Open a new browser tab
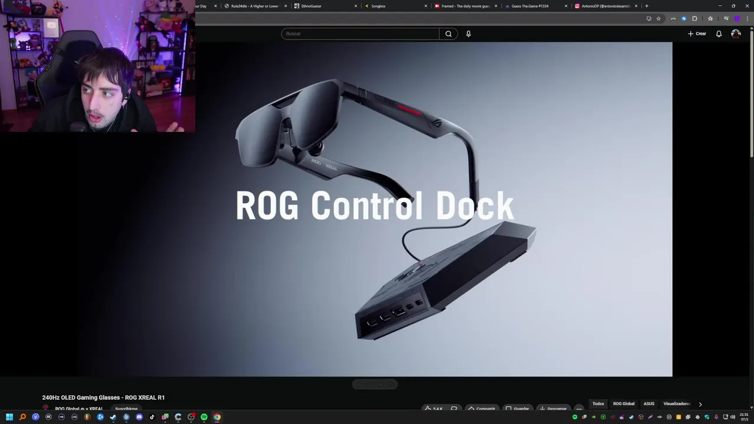The width and height of the screenshot is (754, 424). point(647,6)
